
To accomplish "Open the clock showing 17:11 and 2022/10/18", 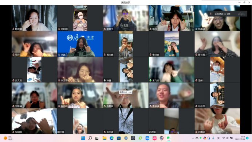I will 240,138.
